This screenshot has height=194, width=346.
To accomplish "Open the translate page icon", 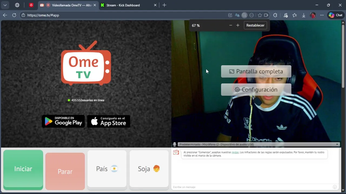I will [x=237, y=15].
